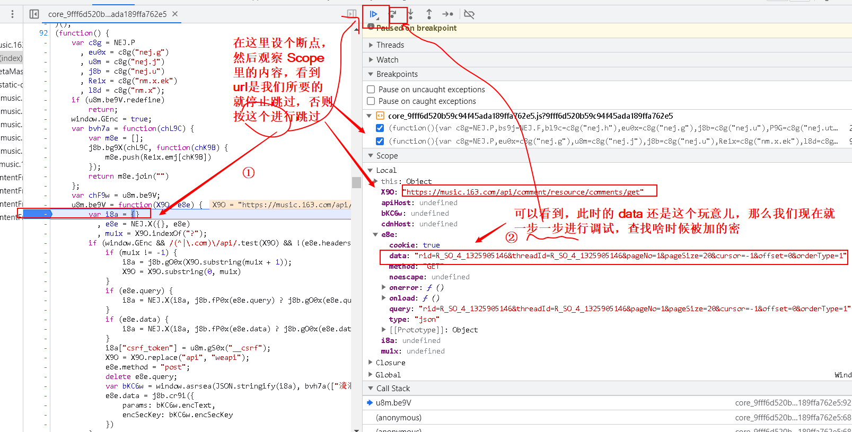Click the source code vertical scrollbar thumb
This screenshot has width=852, height=432.
(356, 182)
